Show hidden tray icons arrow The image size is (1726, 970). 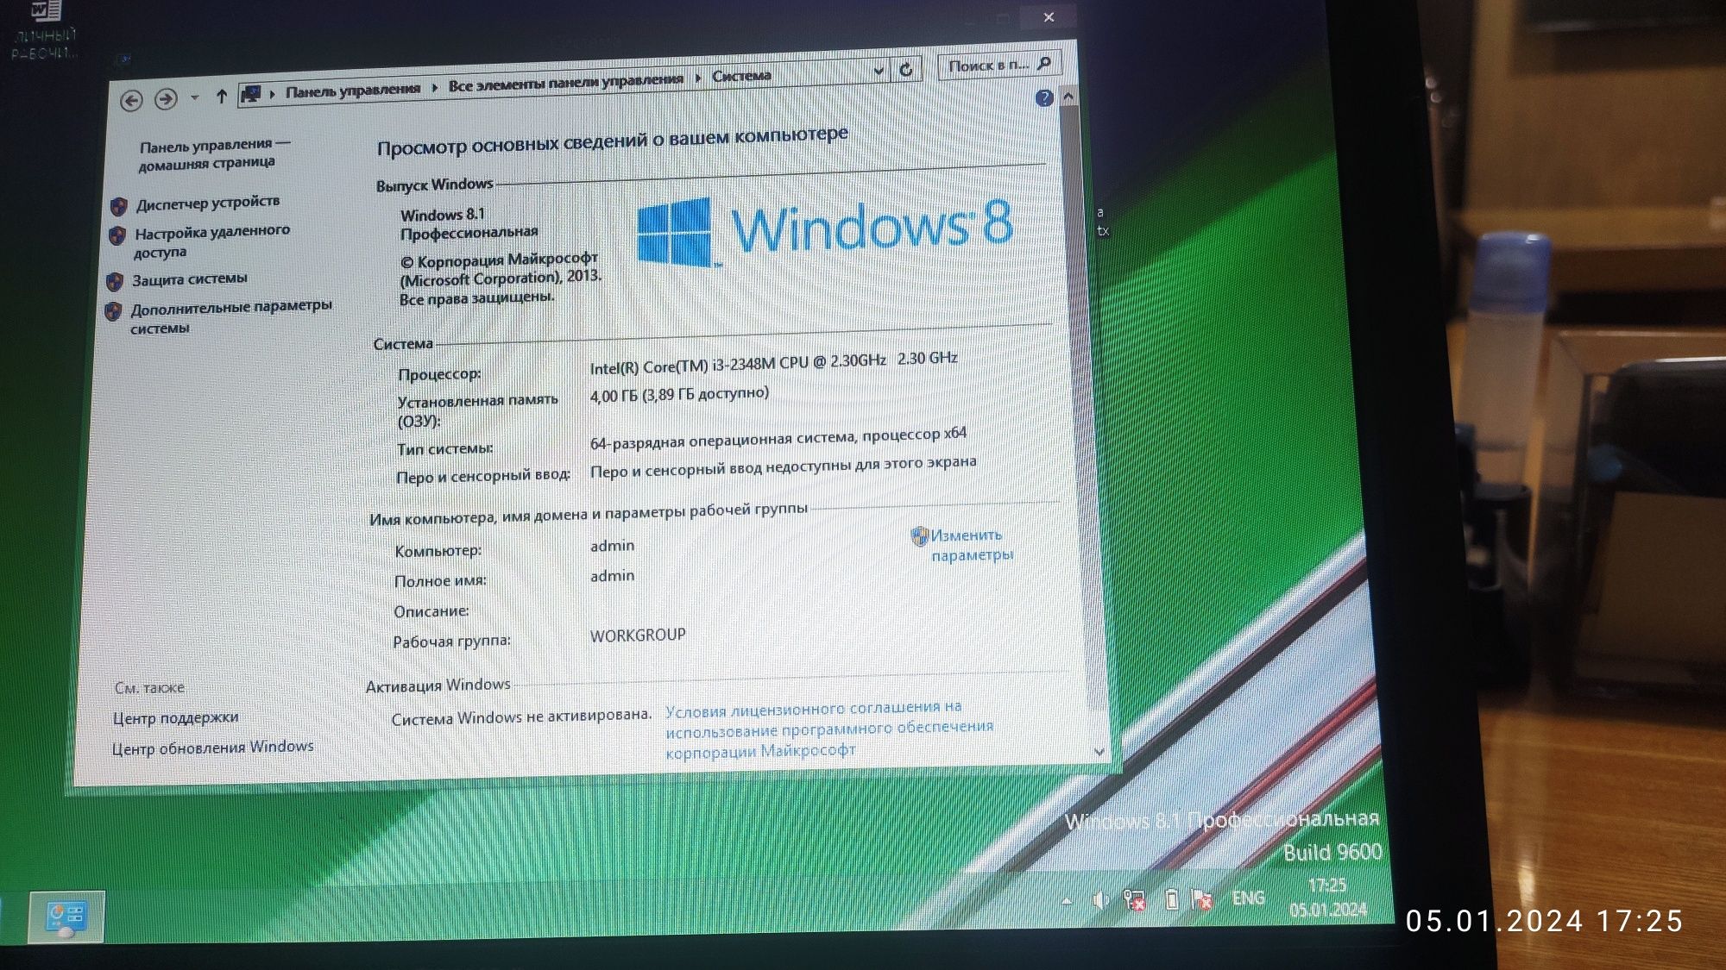pyautogui.click(x=1067, y=902)
